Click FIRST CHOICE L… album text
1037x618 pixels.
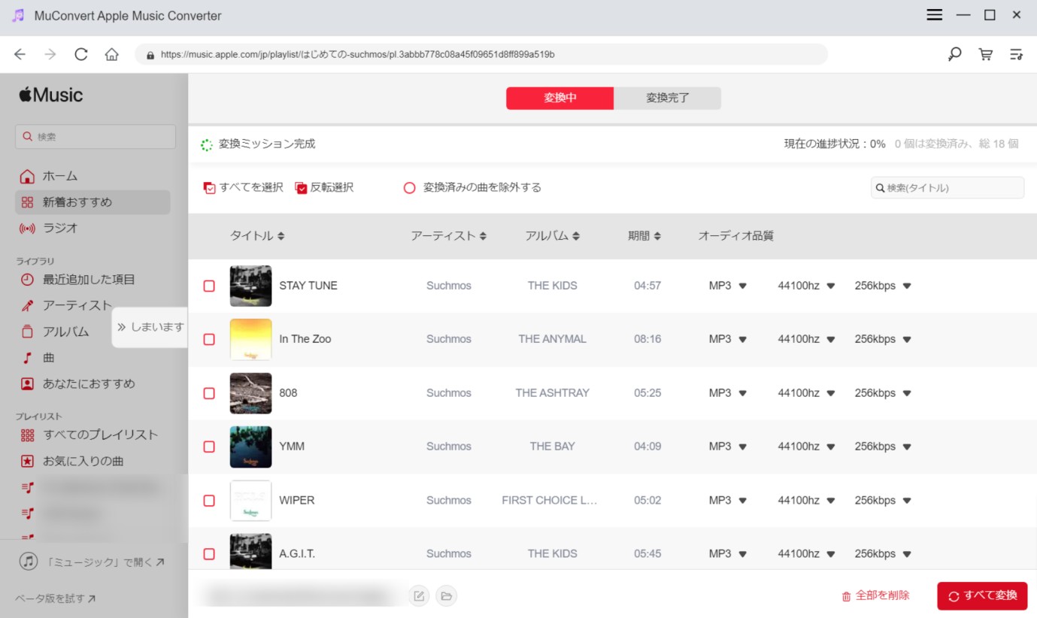tap(550, 501)
